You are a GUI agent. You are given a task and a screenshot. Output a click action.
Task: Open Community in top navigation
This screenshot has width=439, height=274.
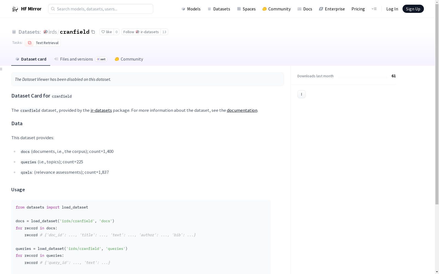point(276,9)
